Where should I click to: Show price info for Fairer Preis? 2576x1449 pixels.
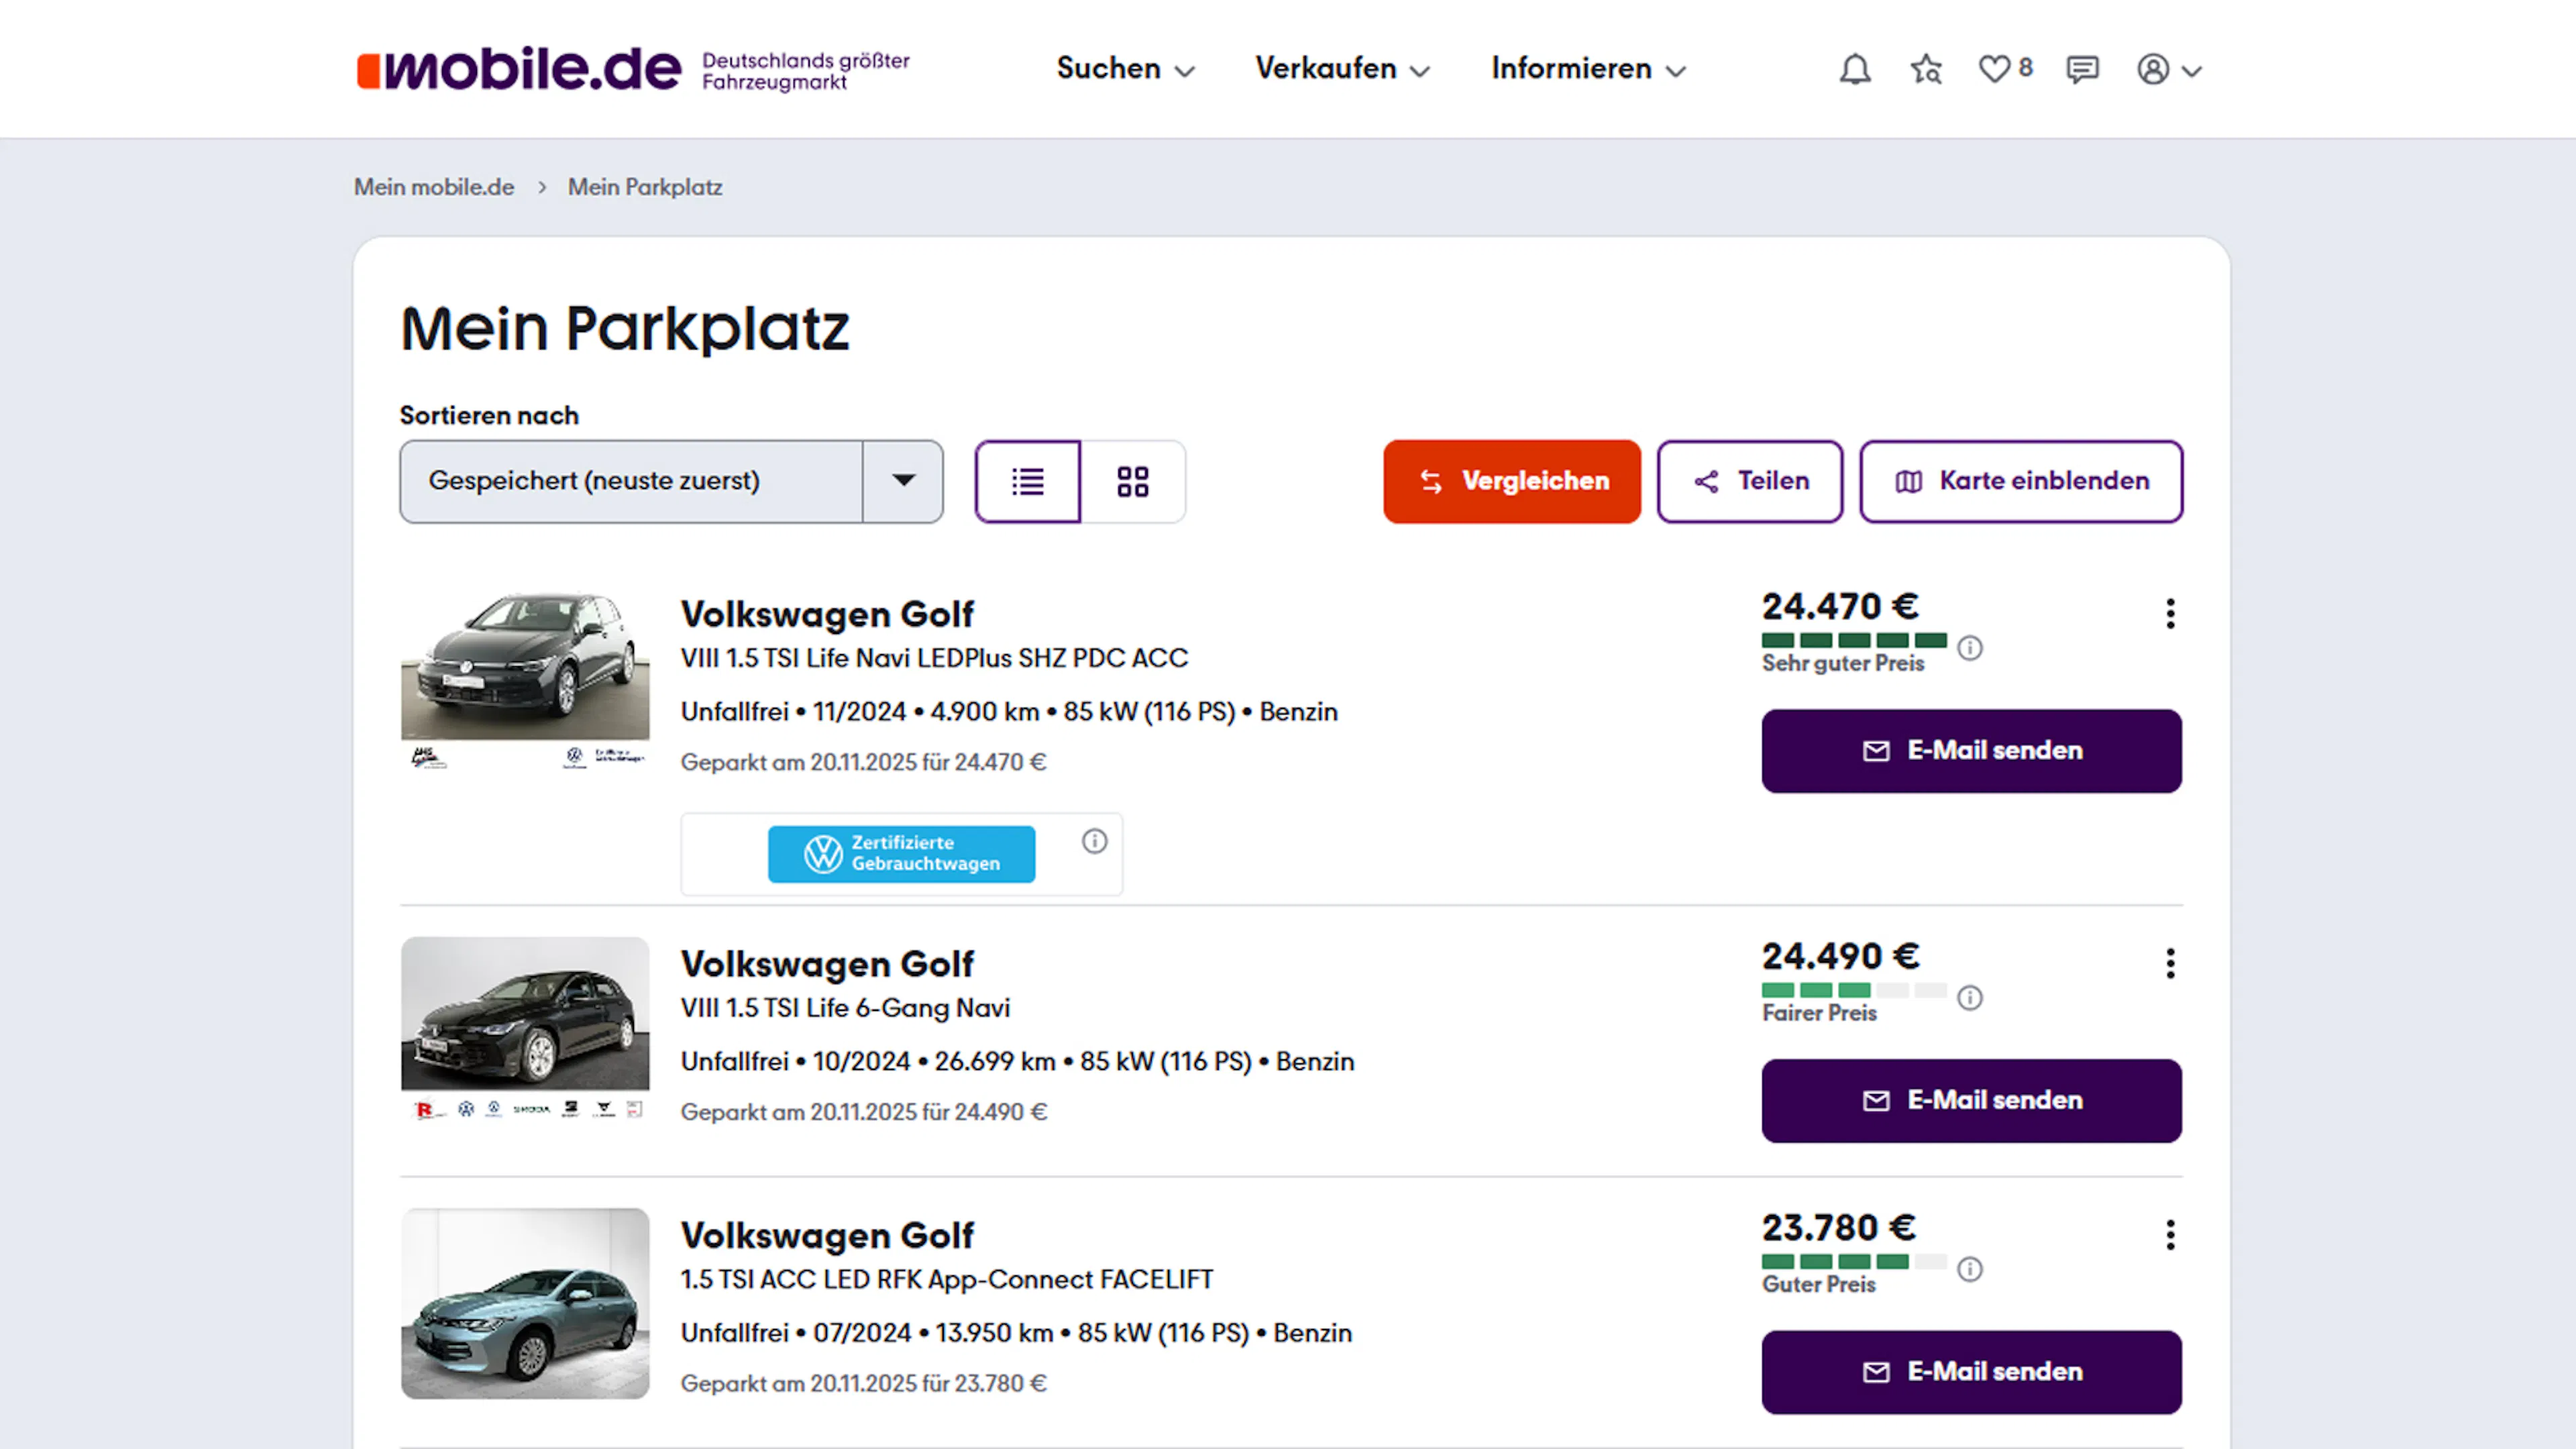[x=1970, y=997]
